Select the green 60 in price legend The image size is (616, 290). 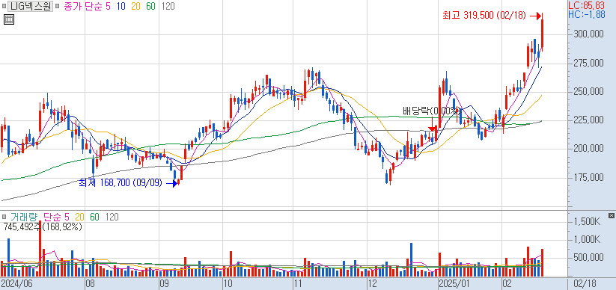click(150, 6)
